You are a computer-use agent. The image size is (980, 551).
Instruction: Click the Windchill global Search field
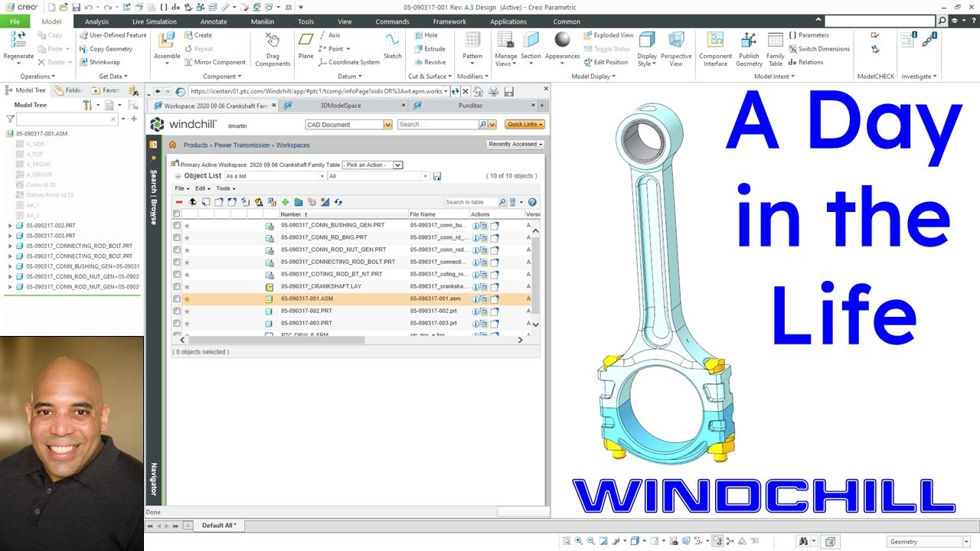[438, 125]
